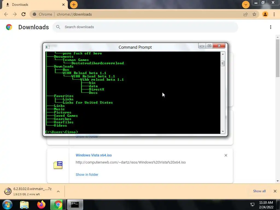Open the Chrome browser three-dot menu
The height and width of the screenshot is (210, 280).
(x=274, y=14)
